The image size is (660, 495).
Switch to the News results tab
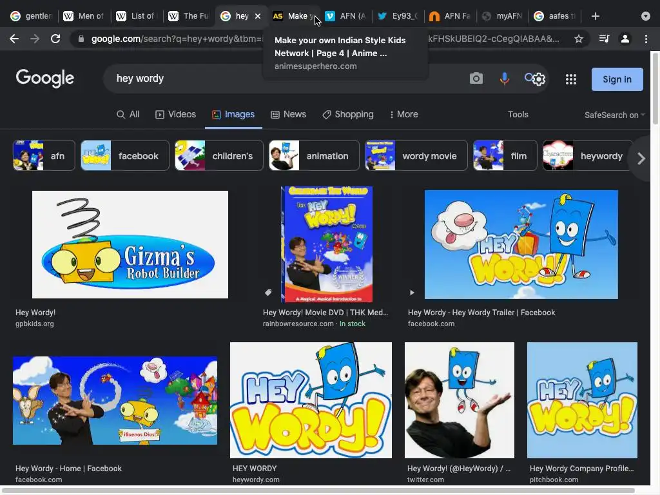pos(288,115)
